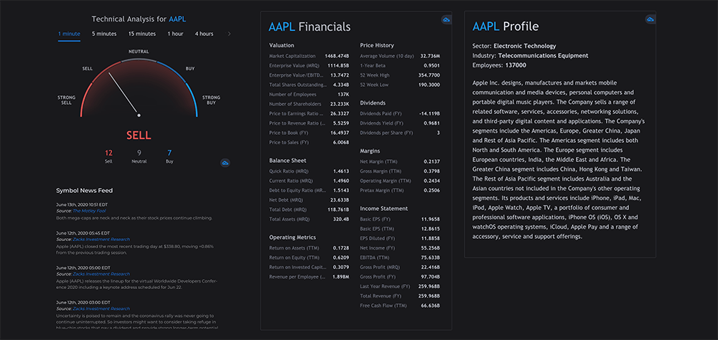The height and width of the screenshot is (340, 718).
Task: Open the 05:00 EDT Zacks Investment Research link
Action: tap(101, 274)
